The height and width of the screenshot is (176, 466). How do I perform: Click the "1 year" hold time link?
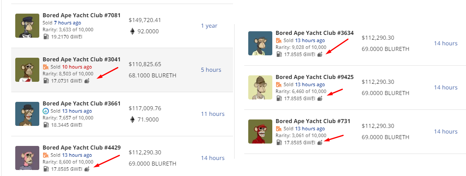209,26
